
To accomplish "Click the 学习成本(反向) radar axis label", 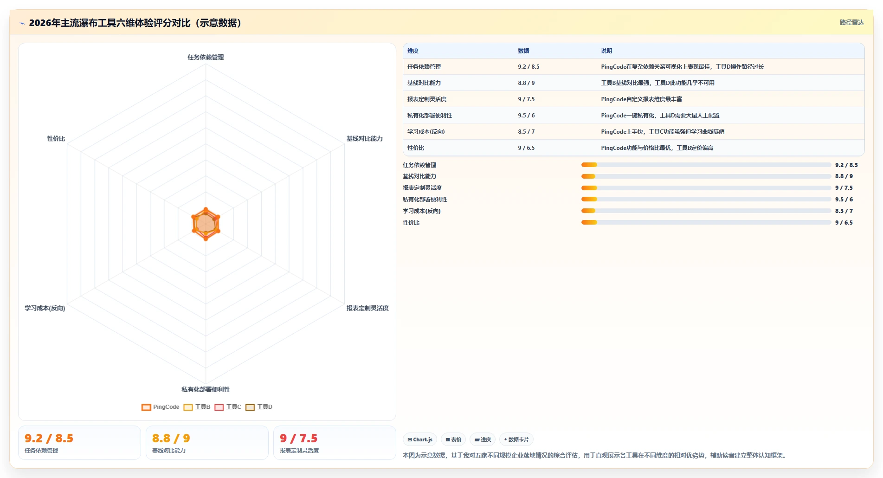I will point(45,308).
